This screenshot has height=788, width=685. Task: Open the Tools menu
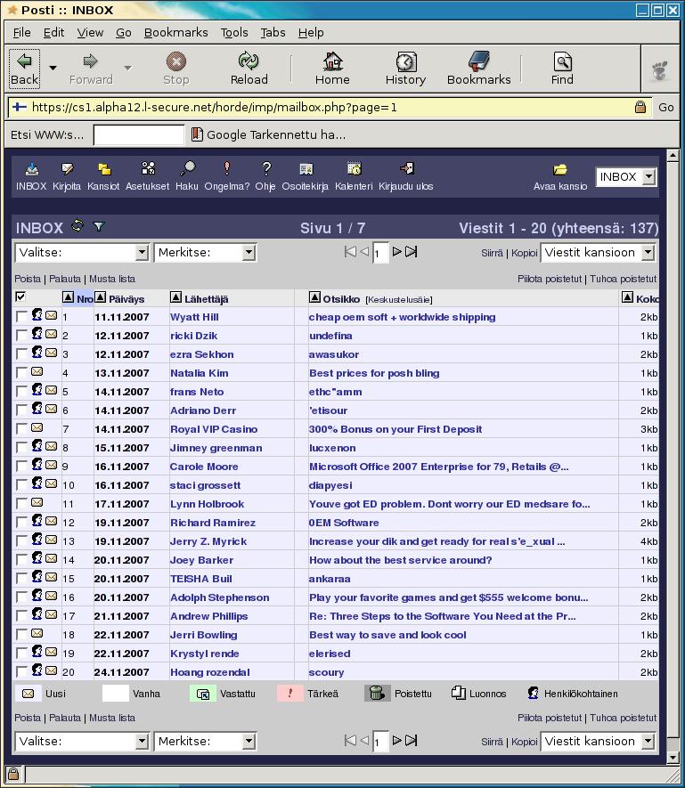[234, 33]
